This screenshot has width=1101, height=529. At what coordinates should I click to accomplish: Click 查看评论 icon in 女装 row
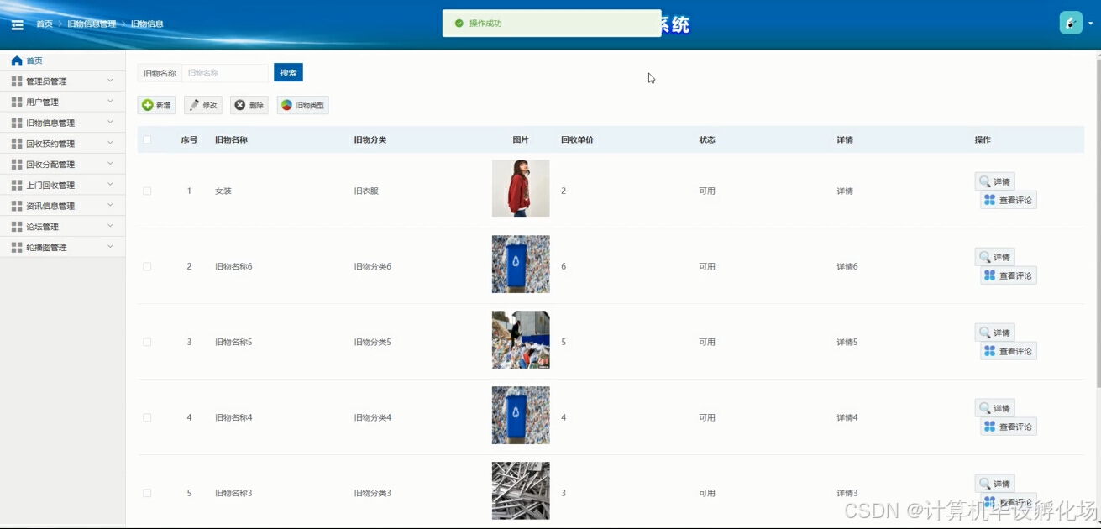989,200
